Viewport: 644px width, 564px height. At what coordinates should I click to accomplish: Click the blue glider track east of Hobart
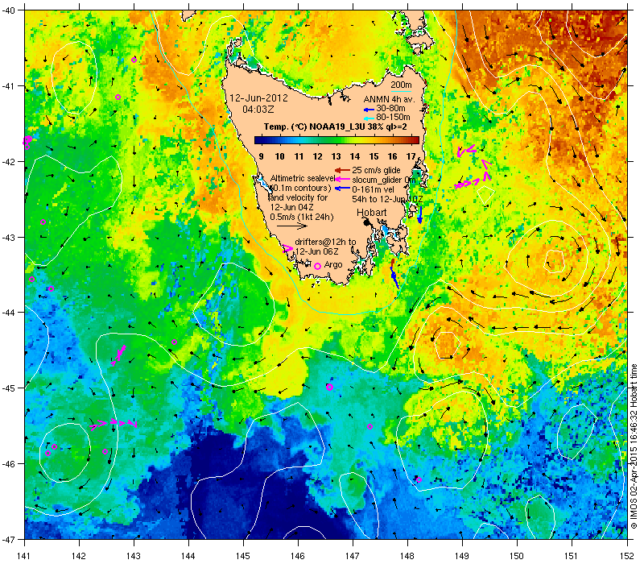(419, 214)
